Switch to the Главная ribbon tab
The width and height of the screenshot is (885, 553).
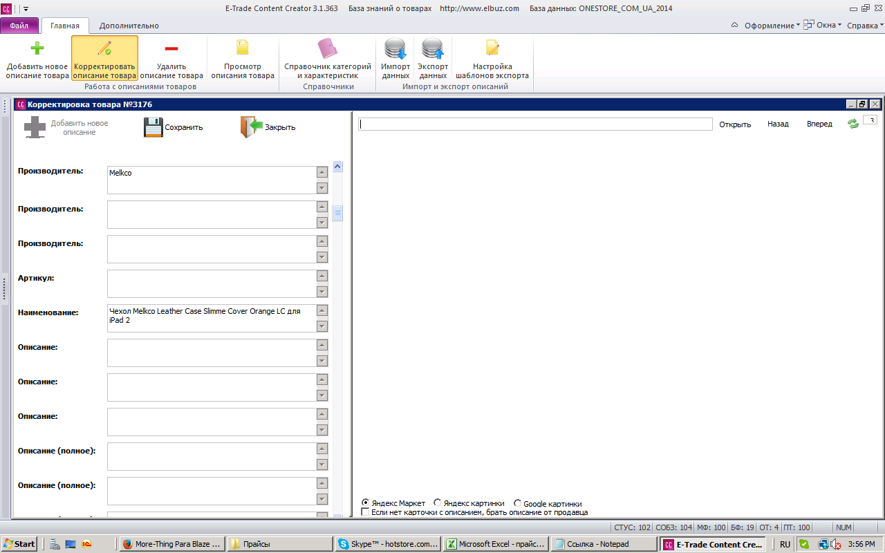pyautogui.click(x=65, y=26)
